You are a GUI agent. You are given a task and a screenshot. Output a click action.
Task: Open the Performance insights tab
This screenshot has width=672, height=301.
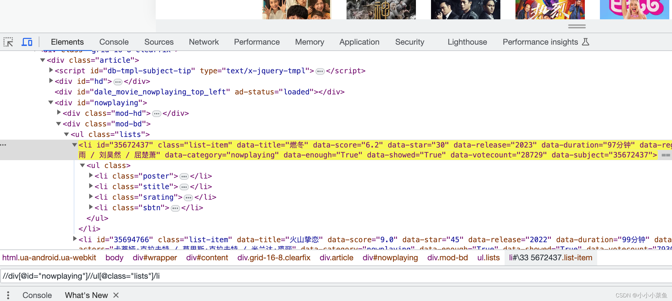(540, 42)
